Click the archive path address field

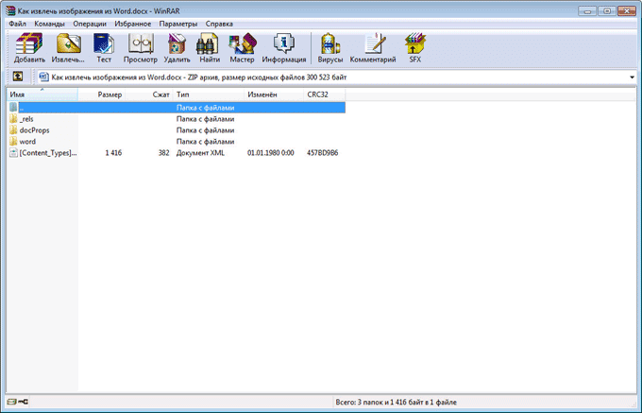click(x=336, y=77)
